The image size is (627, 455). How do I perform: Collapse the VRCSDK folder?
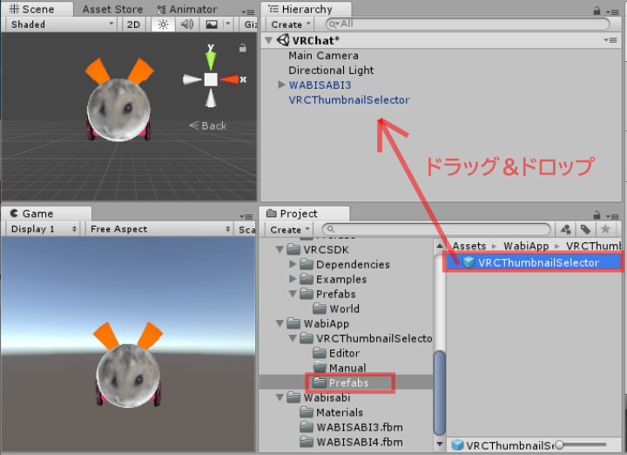tap(280, 249)
